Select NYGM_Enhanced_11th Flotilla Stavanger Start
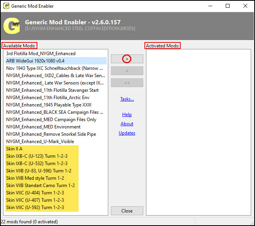The width and height of the screenshot is (255, 226). (56, 90)
